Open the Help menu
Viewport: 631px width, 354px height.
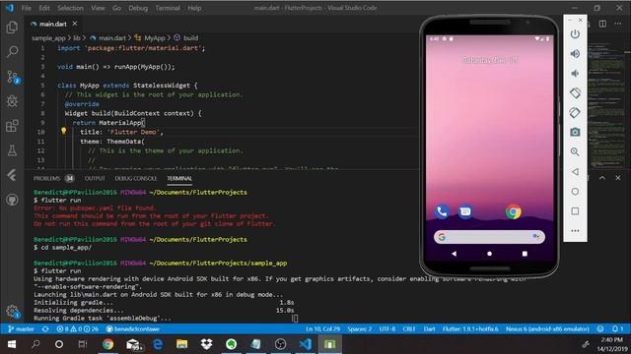[194, 8]
